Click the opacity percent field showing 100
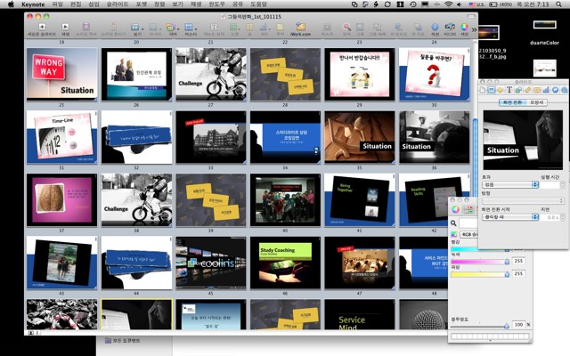Viewport: 570px width, 356px height. point(518,324)
